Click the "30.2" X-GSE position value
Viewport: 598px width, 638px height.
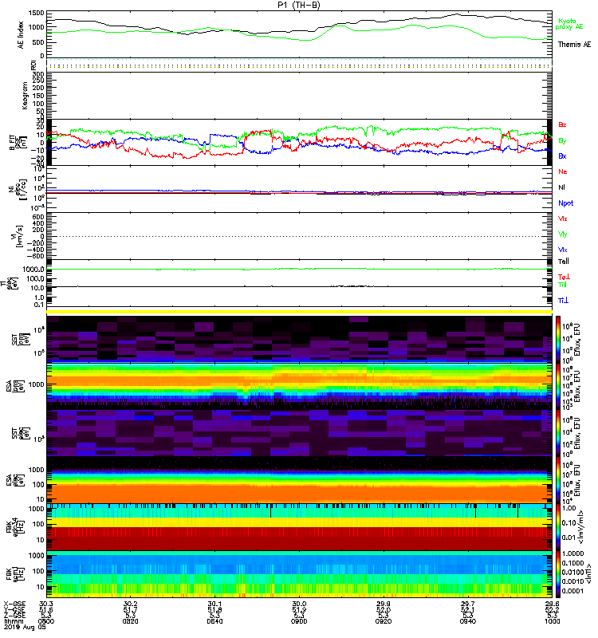pyautogui.click(x=130, y=604)
